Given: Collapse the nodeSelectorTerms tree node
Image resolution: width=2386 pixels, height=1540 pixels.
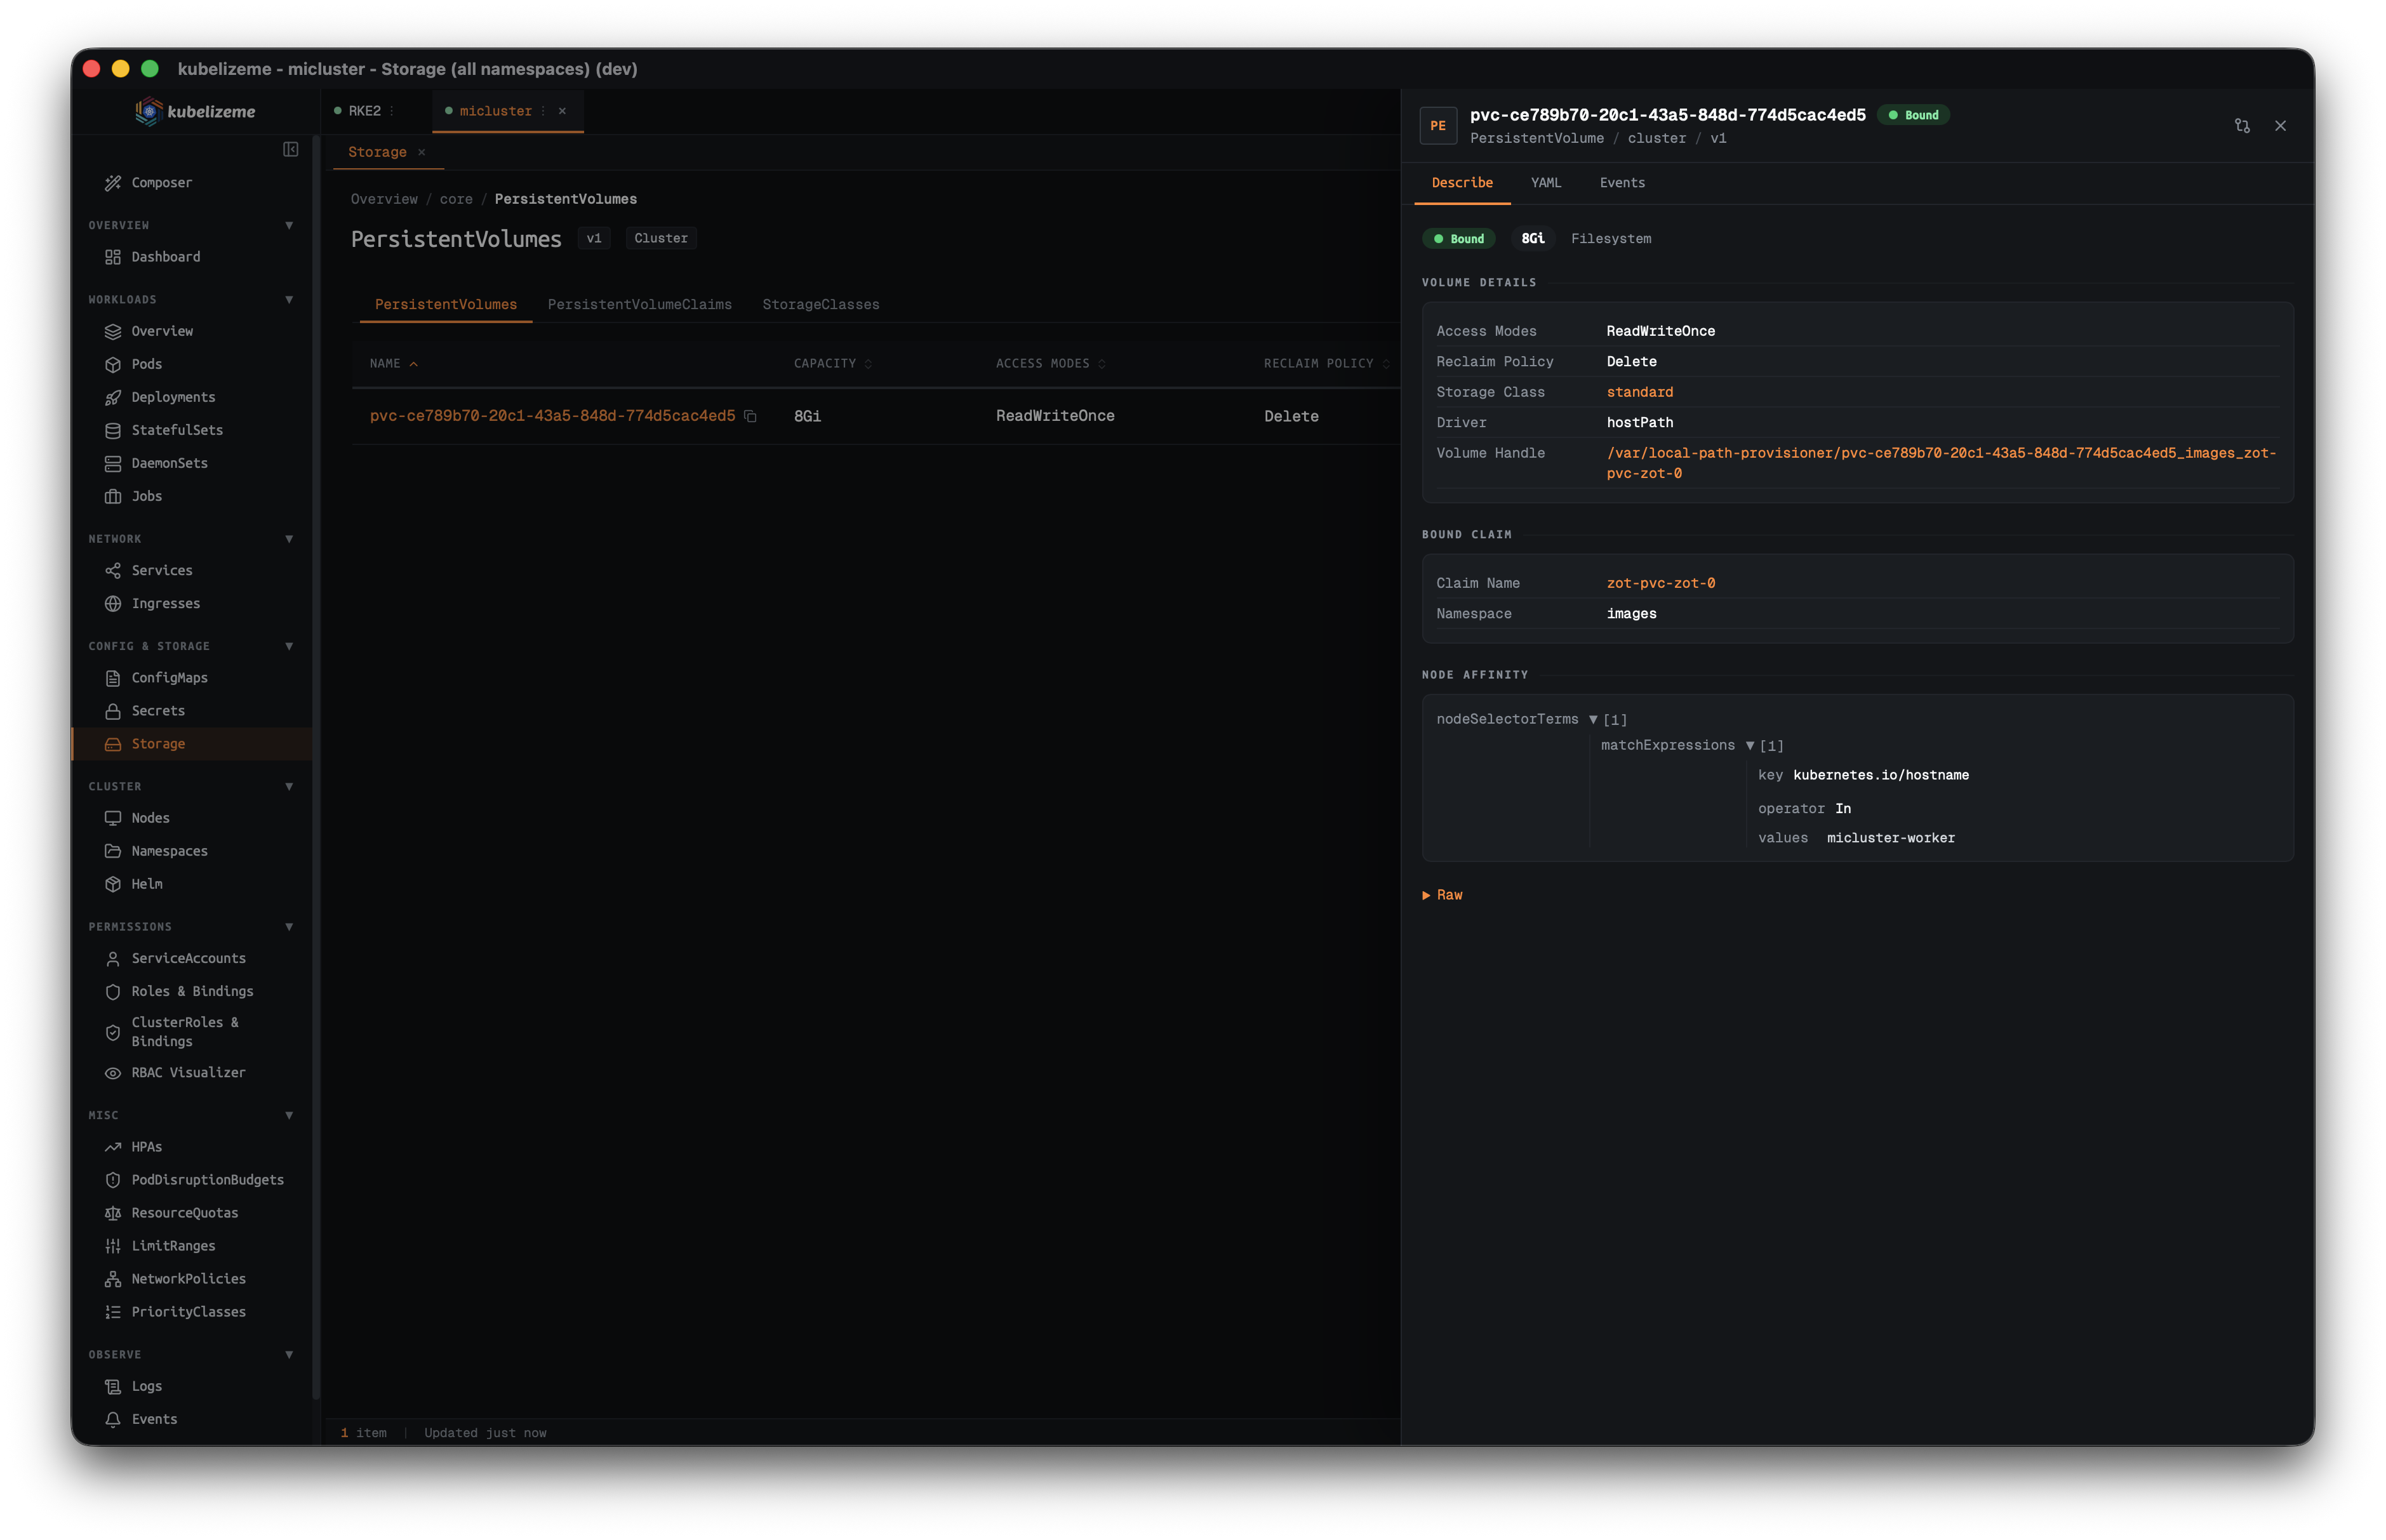Looking at the screenshot, I should pyautogui.click(x=1593, y=719).
